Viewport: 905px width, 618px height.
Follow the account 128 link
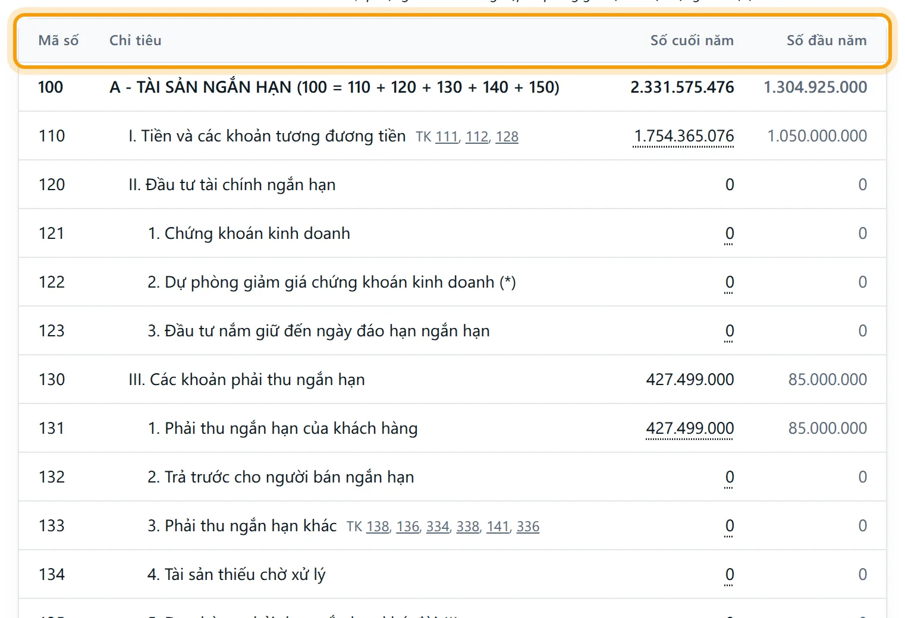click(507, 137)
